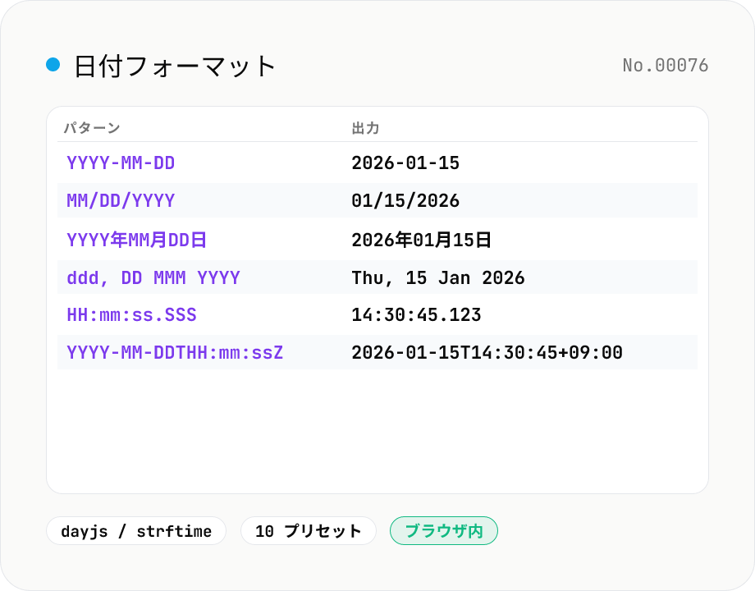The width and height of the screenshot is (755, 591).
Task: Click the card number No.00076
Action: coord(665,66)
